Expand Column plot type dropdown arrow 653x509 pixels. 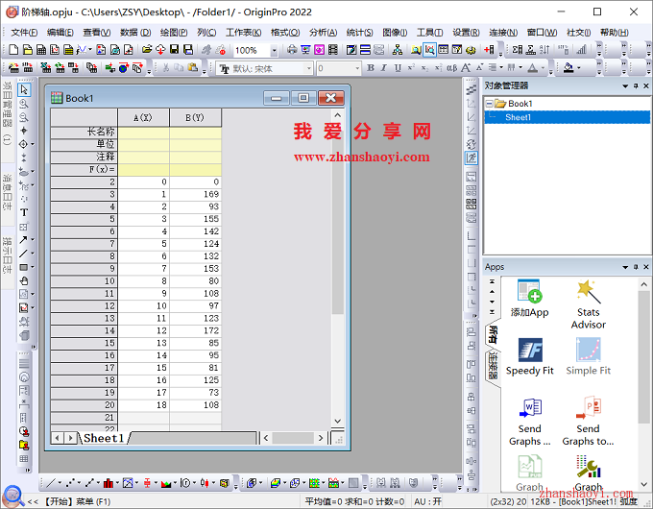point(117,483)
